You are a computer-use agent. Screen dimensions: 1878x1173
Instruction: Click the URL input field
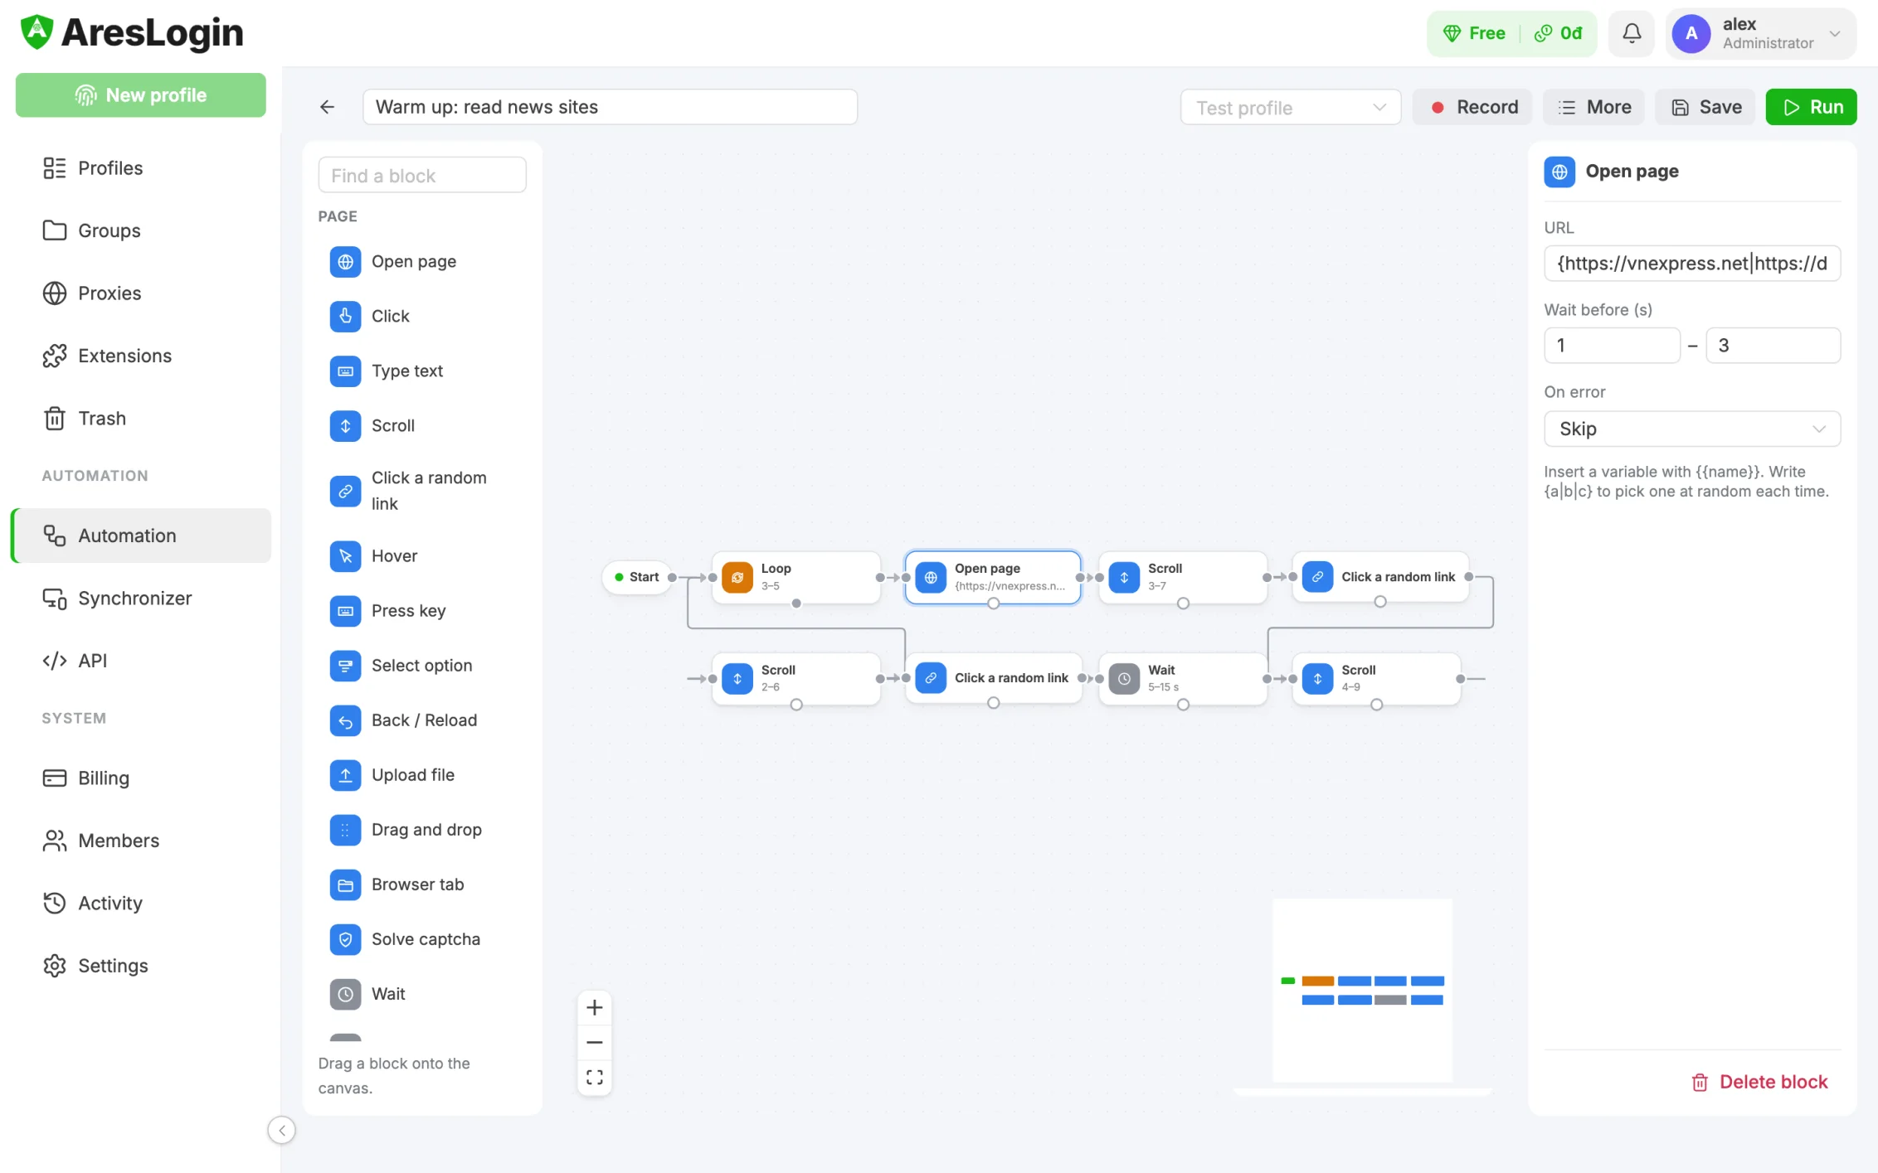pyautogui.click(x=1692, y=264)
